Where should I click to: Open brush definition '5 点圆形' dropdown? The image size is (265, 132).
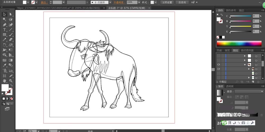[x=110, y=2]
